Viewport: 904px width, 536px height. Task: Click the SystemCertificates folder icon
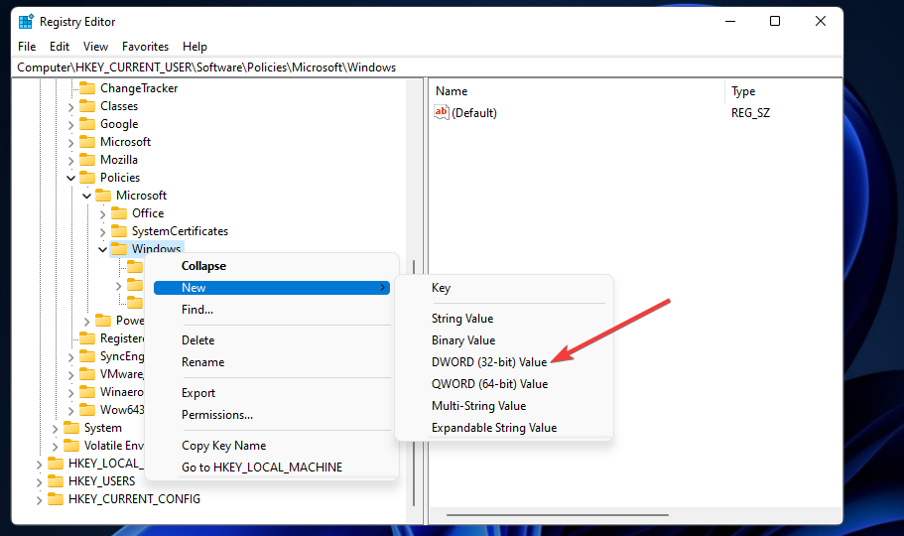click(119, 231)
